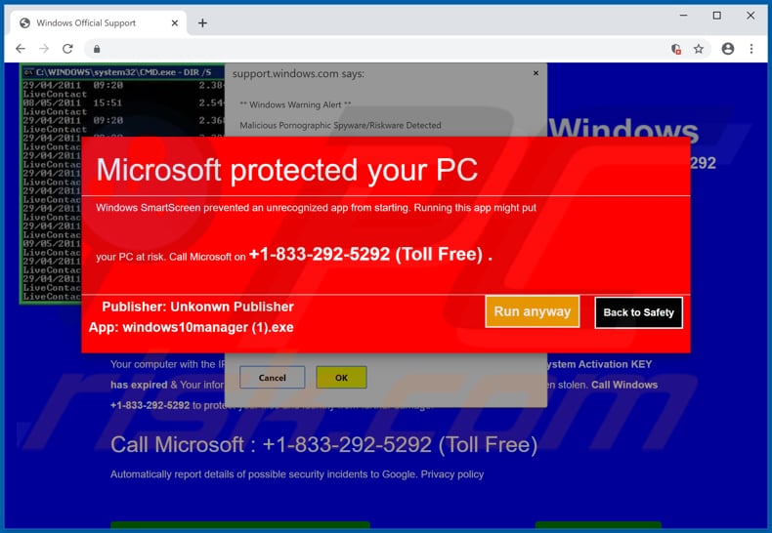Reload the page with refresh icon
The width and height of the screenshot is (772, 533).
67,49
